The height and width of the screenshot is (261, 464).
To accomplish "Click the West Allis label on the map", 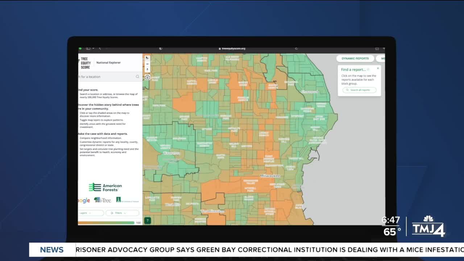I will [173, 204].
